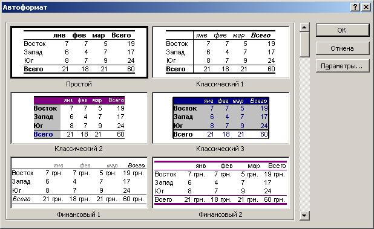
Task: Select the Классический 1 format preview
Action: coord(221,53)
